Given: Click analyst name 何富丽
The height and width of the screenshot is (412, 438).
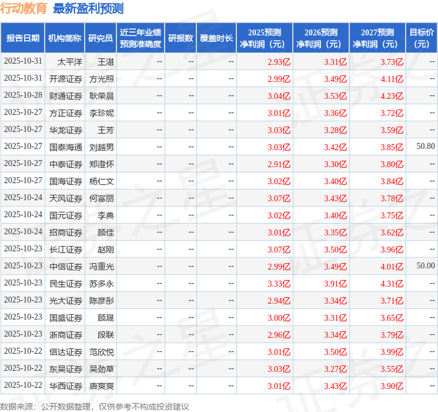Looking at the screenshot, I should pos(101,198).
